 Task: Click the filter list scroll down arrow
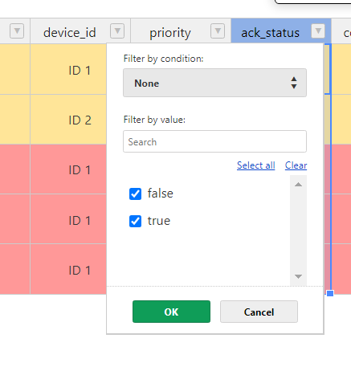point(298,276)
